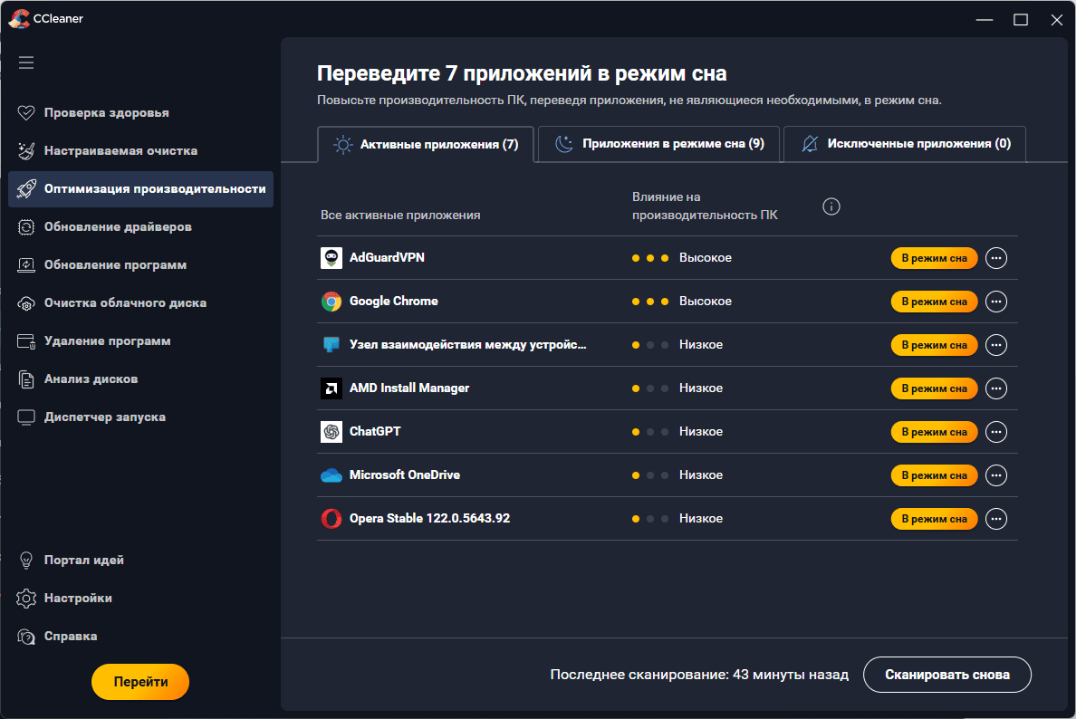
Task: Expand options menu for Opera Stable
Action: click(x=996, y=519)
